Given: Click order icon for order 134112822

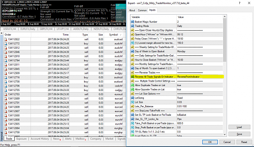Looking at the screenshot, I should 6,39.
